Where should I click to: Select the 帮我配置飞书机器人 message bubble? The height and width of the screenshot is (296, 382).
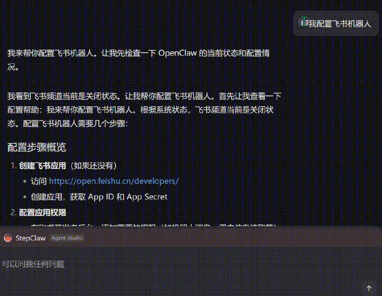point(336,23)
